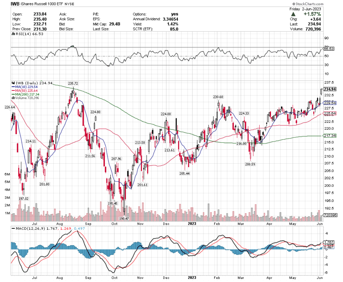Image resolution: width=343 pixels, height=282 pixels.
Task: Click the +1.57% percent change
Action: click(312, 14)
